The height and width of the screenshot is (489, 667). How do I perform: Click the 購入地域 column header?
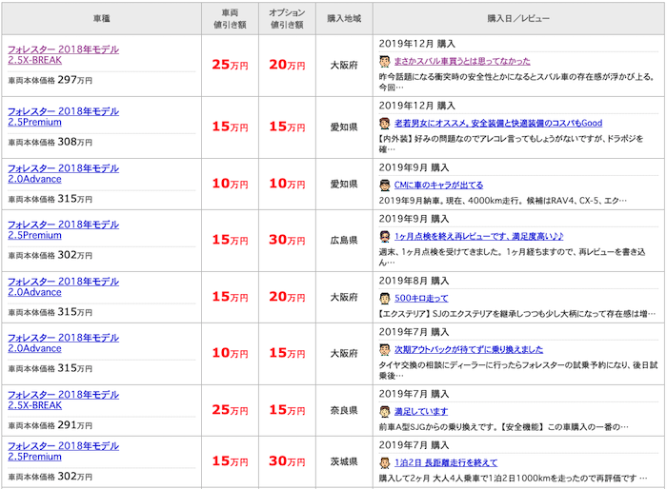click(344, 19)
